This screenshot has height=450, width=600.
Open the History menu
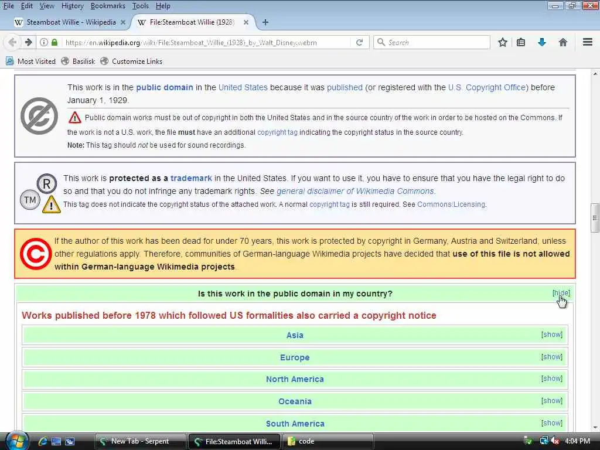(x=72, y=6)
